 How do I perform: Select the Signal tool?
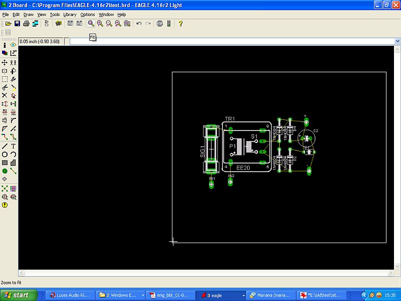click(x=14, y=171)
